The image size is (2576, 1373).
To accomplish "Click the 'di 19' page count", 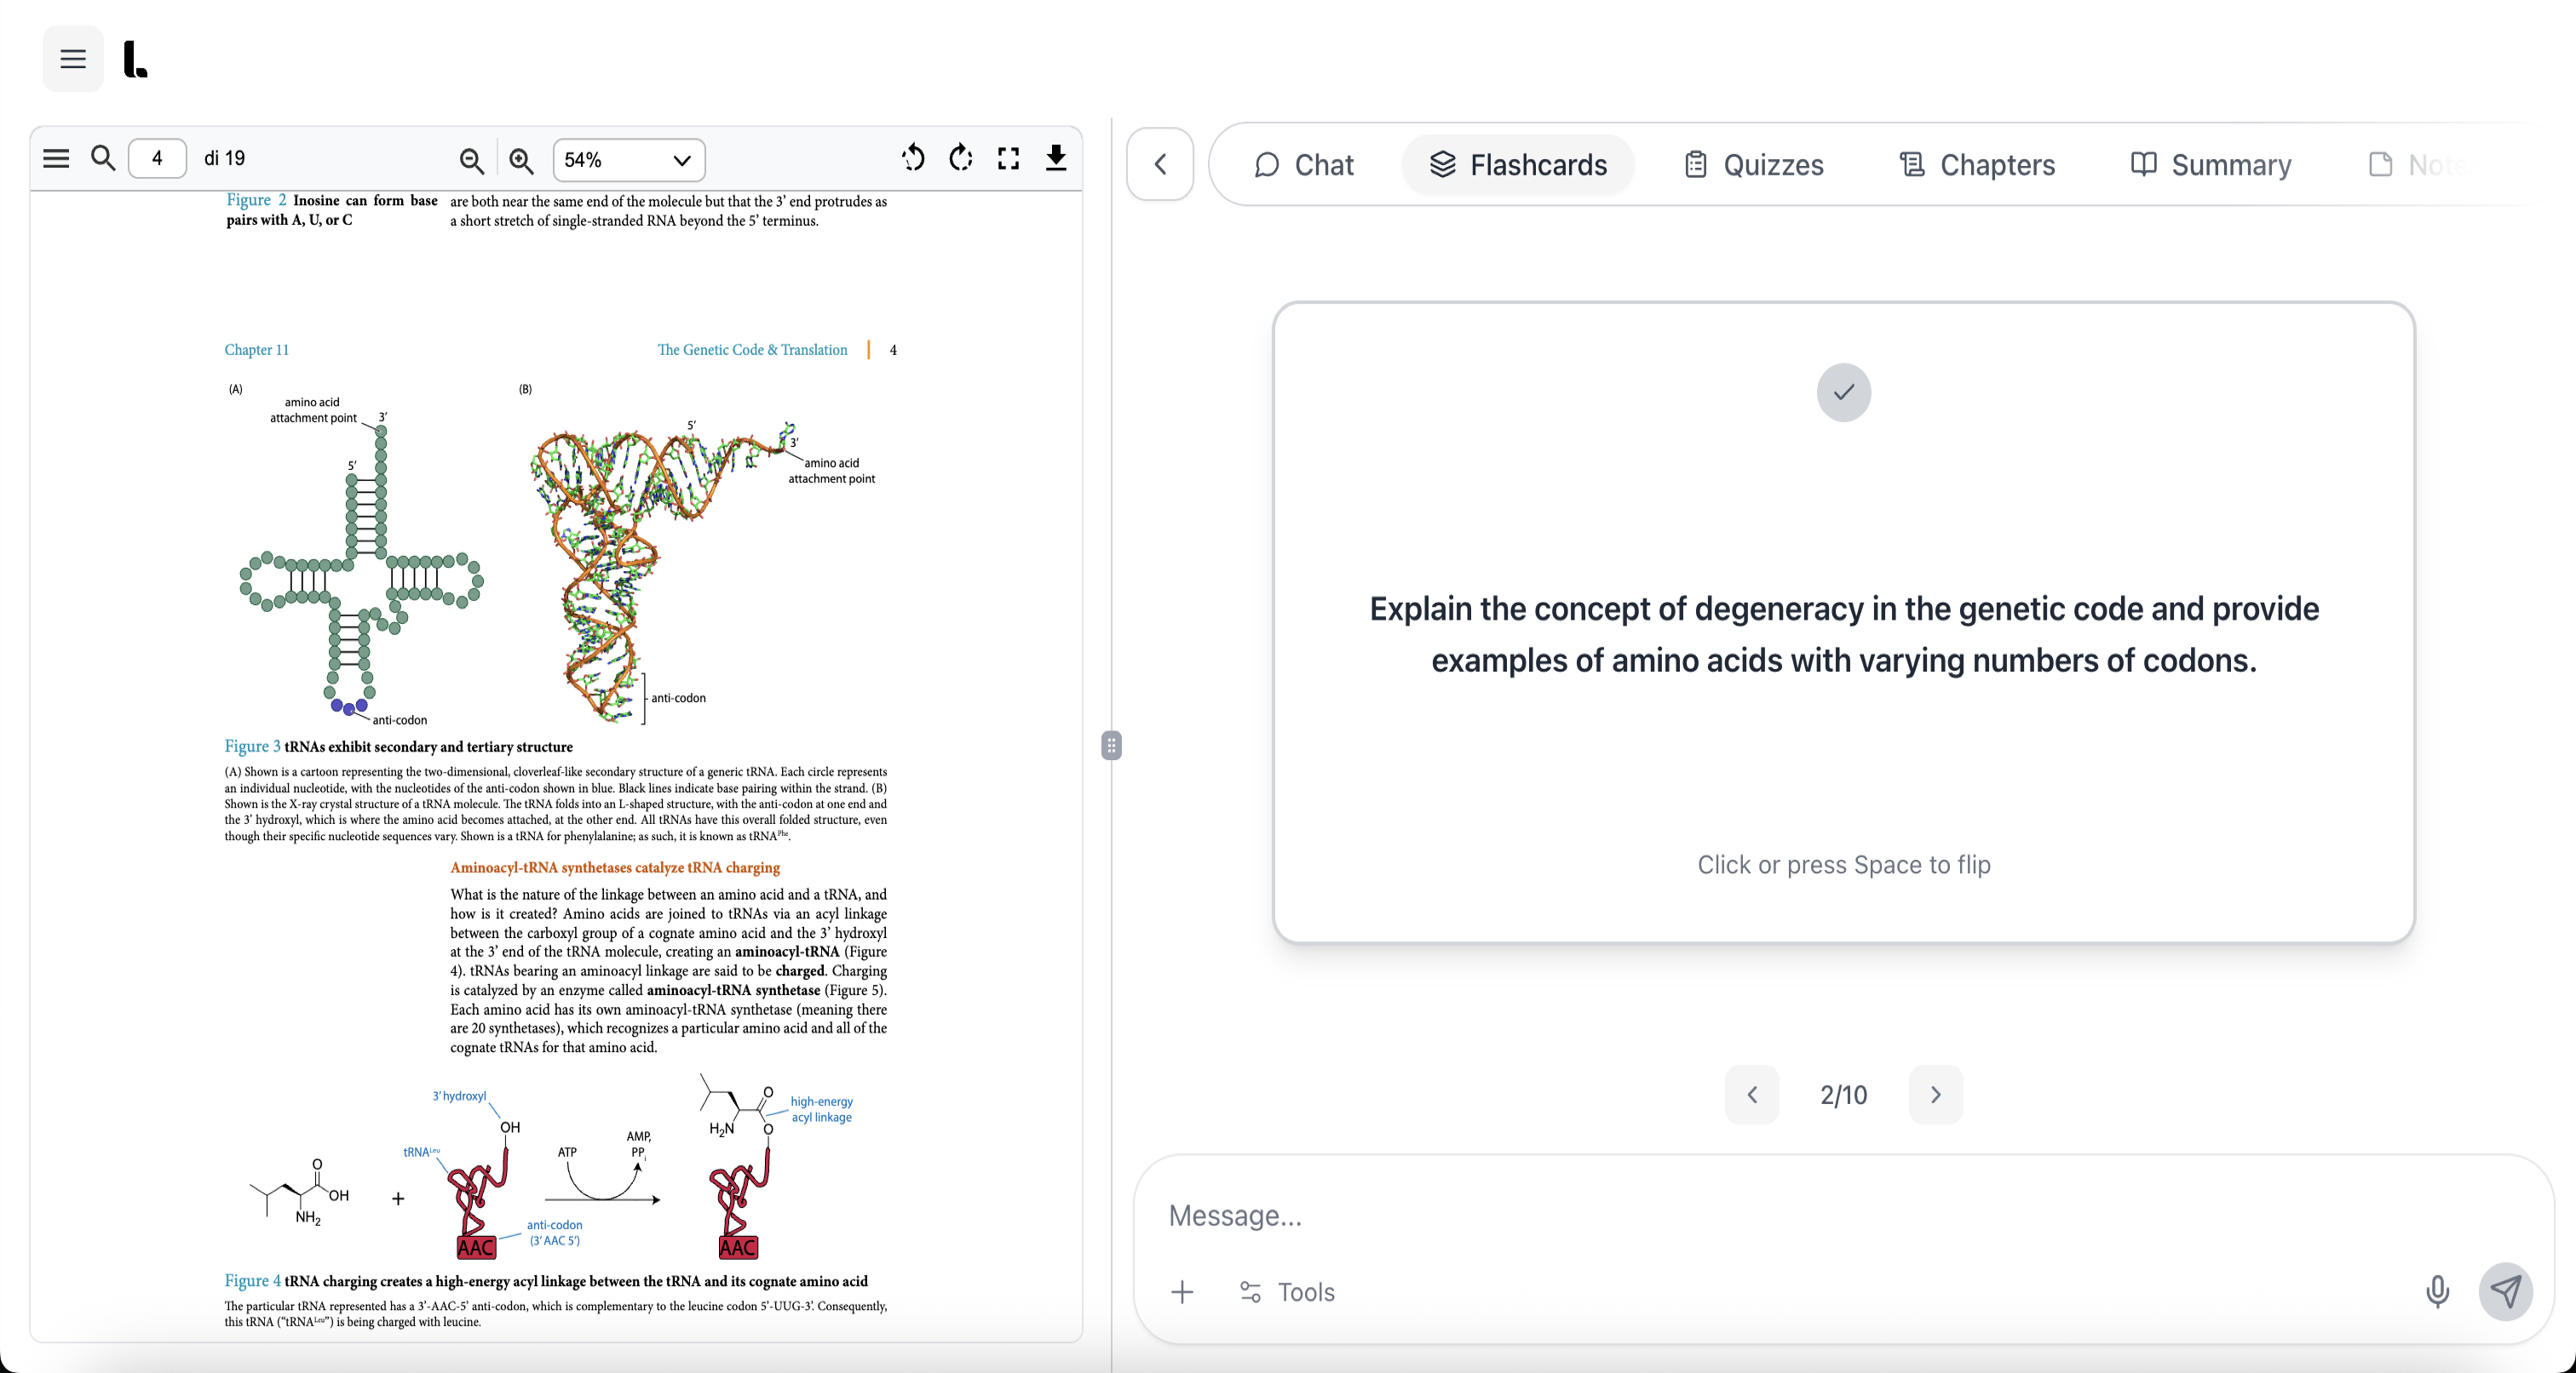I will point(224,157).
